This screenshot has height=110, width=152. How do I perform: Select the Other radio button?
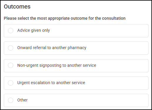[11, 100]
